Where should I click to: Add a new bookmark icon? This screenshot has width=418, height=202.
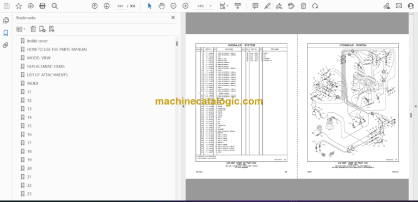pyautogui.click(x=42, y=29)
